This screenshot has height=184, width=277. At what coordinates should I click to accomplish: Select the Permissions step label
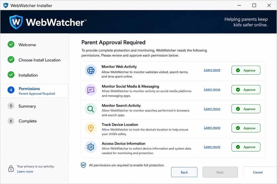pyautogui.click(x=29, y=89)
